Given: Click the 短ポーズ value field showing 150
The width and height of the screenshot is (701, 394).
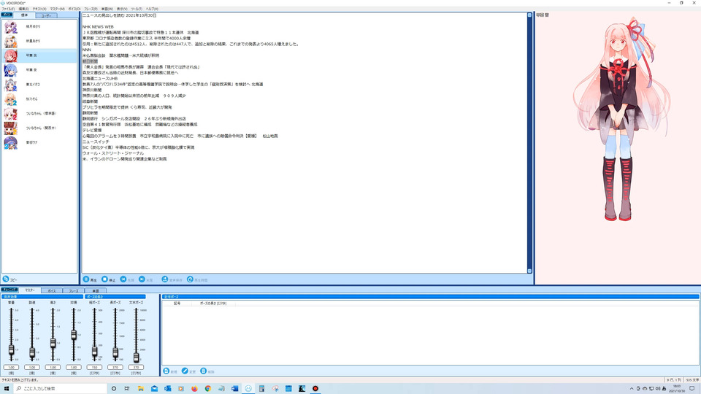Looking at the screenshot, I should tap(94, 367).
